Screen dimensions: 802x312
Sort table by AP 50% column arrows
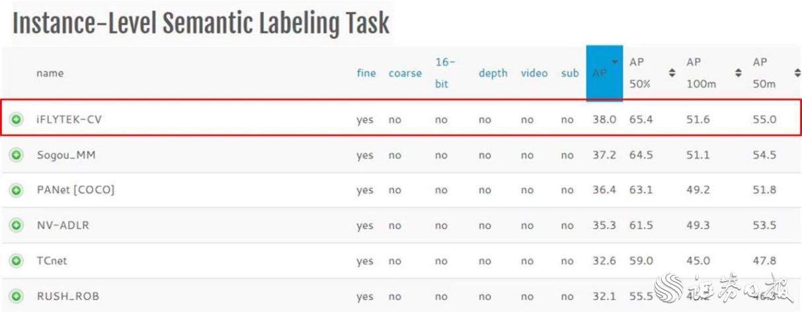pyautogui.click(x=672, y=73)
